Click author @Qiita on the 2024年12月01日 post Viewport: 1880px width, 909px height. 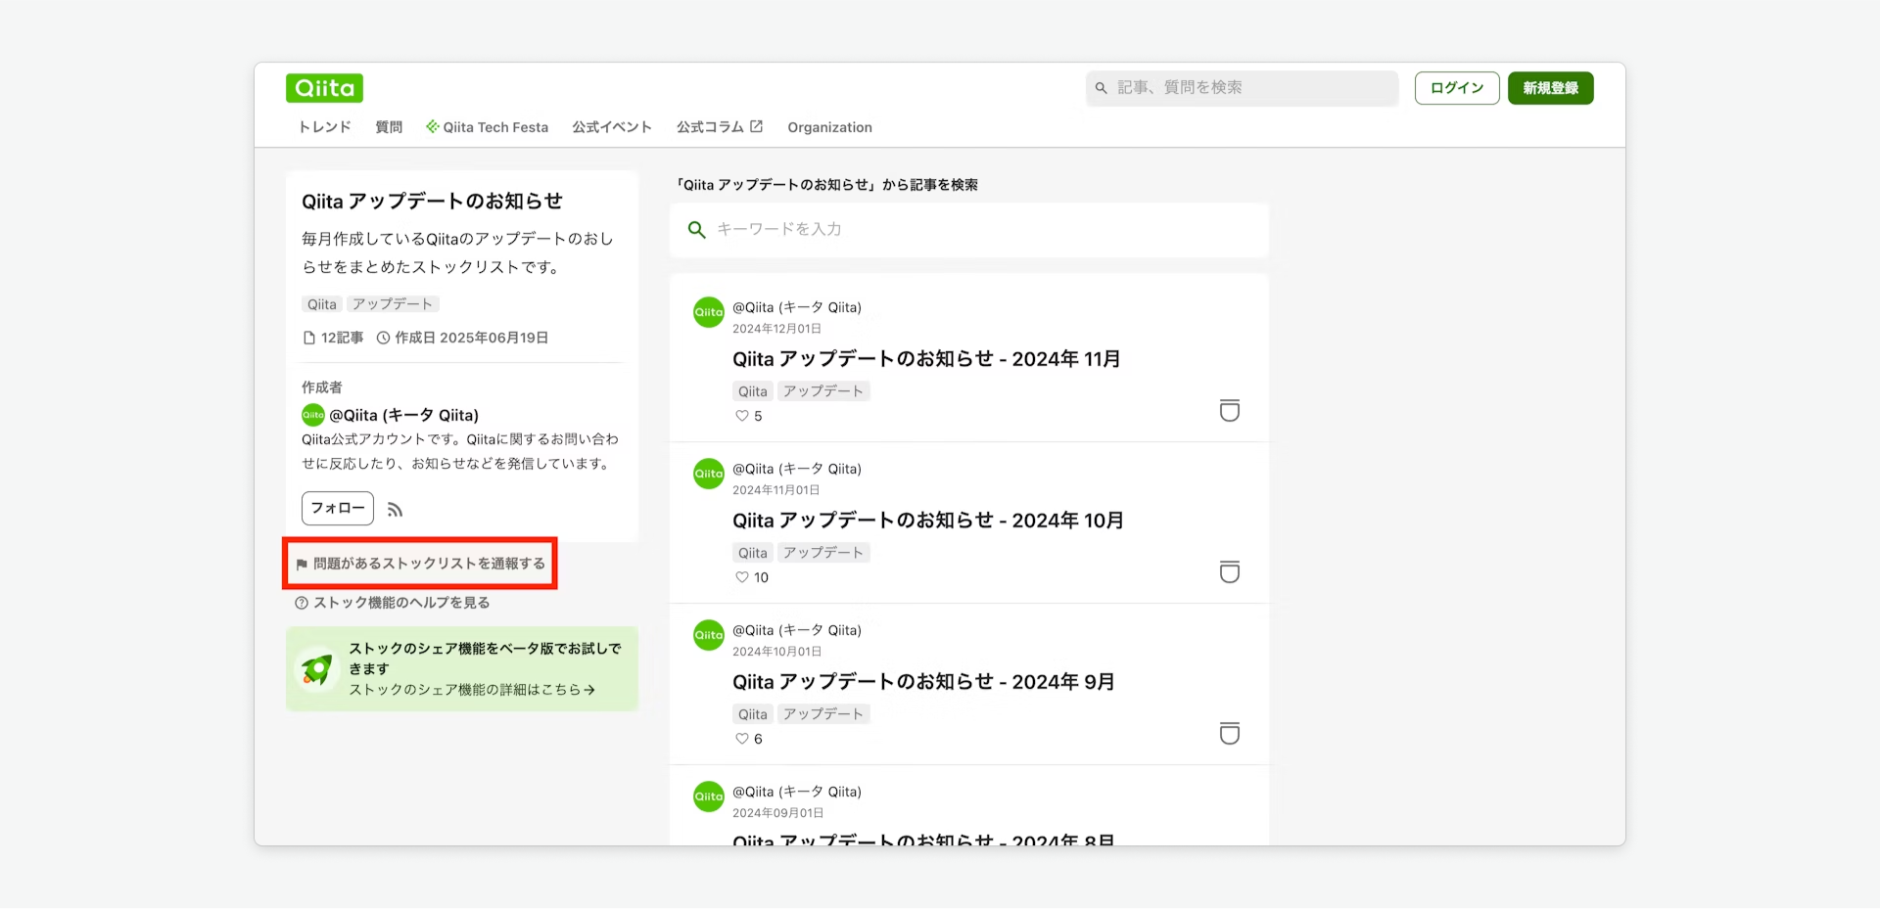797,307
